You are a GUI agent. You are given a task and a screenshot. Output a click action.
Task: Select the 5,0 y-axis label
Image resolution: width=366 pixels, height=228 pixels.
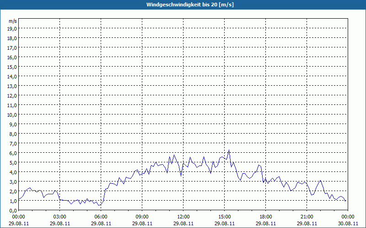coord(13,163)
